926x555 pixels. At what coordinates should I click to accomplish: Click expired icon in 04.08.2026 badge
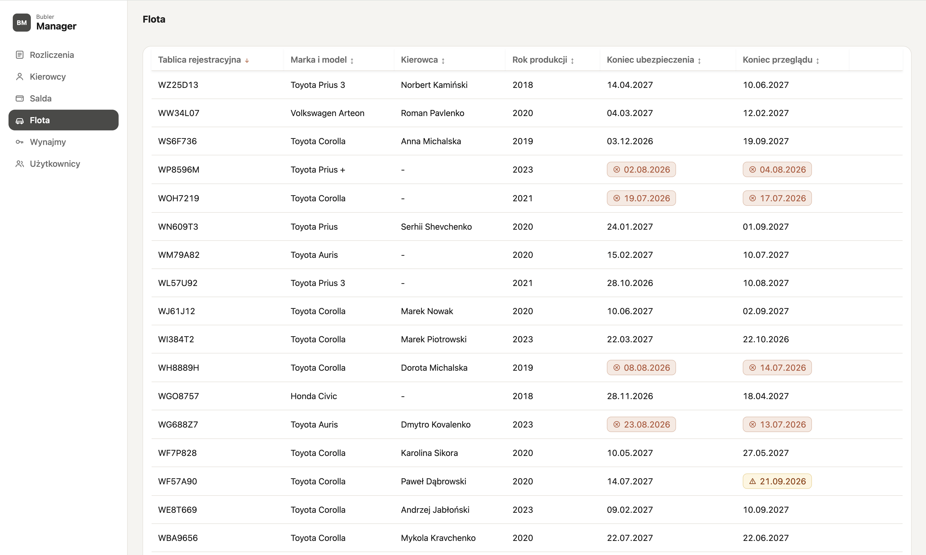753,170
